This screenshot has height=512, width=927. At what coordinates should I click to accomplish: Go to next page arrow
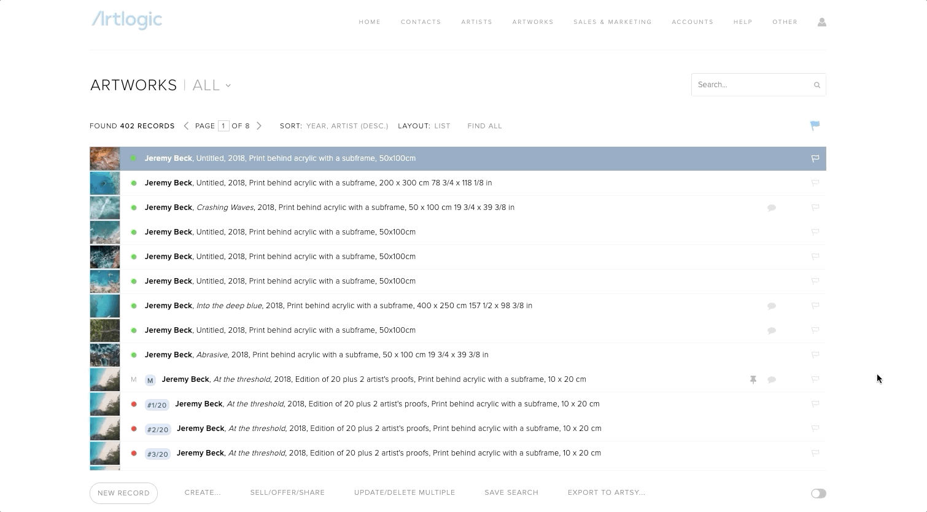(x=259, y=126)
